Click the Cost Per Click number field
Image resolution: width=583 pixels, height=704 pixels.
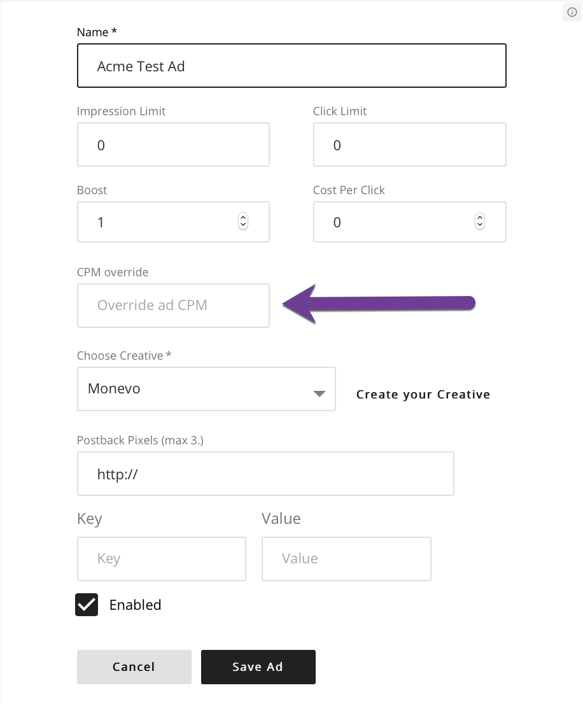(410, 222)
